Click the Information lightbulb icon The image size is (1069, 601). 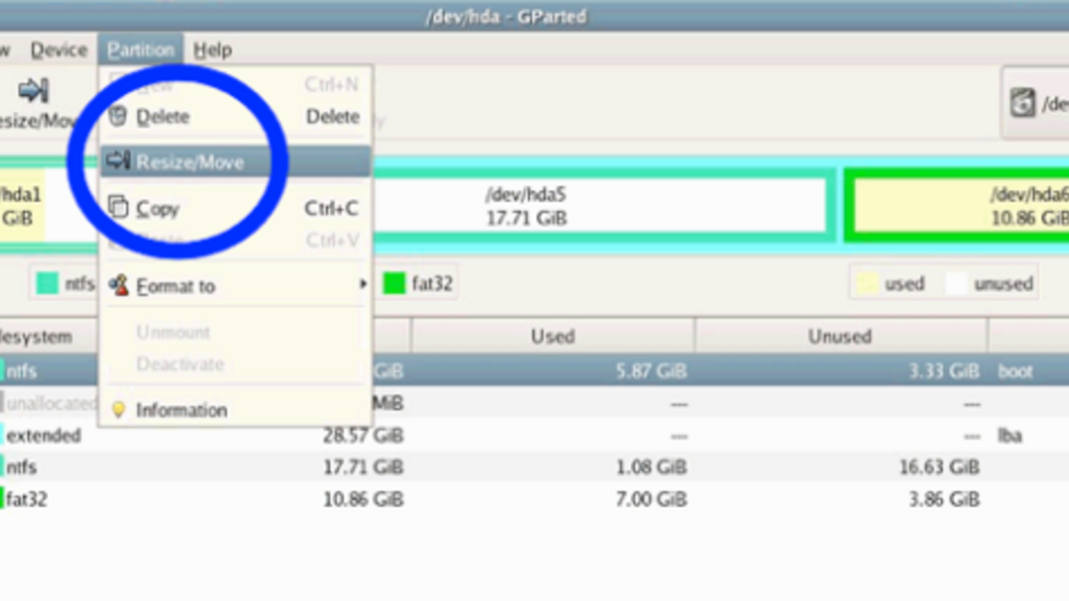(118, 410)
